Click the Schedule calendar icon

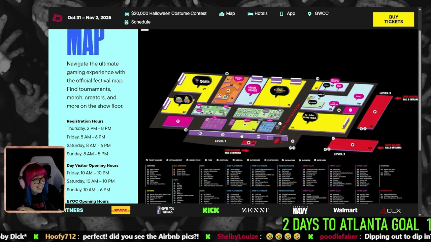tap(127, 22)
